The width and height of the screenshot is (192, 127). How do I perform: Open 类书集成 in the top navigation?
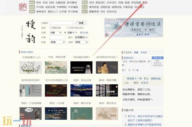(x=72, y=3)
